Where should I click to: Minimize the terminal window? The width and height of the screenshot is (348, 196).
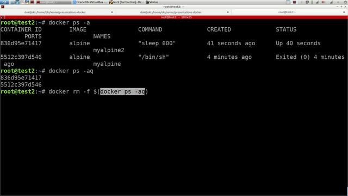337,7
